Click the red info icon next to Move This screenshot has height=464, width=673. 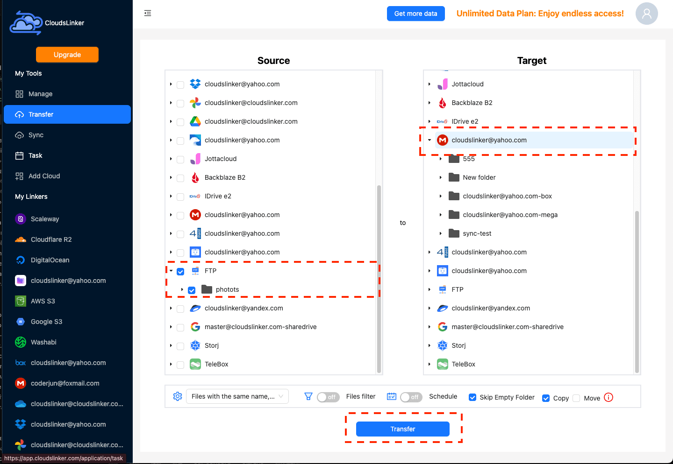(609, 397)
